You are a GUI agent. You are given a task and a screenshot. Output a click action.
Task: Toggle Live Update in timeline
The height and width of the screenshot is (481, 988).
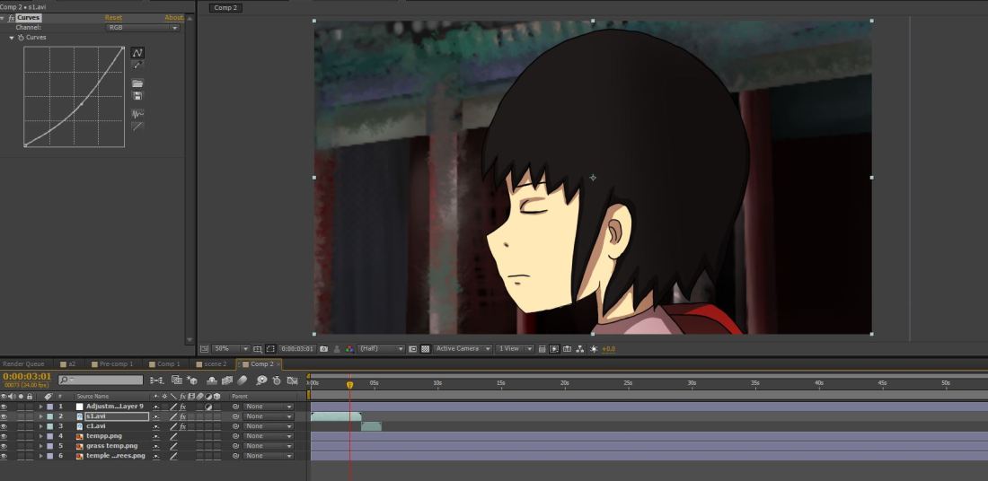pos(176,380)
